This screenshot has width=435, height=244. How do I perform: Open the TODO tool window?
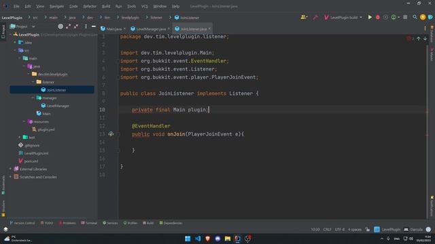47,223
